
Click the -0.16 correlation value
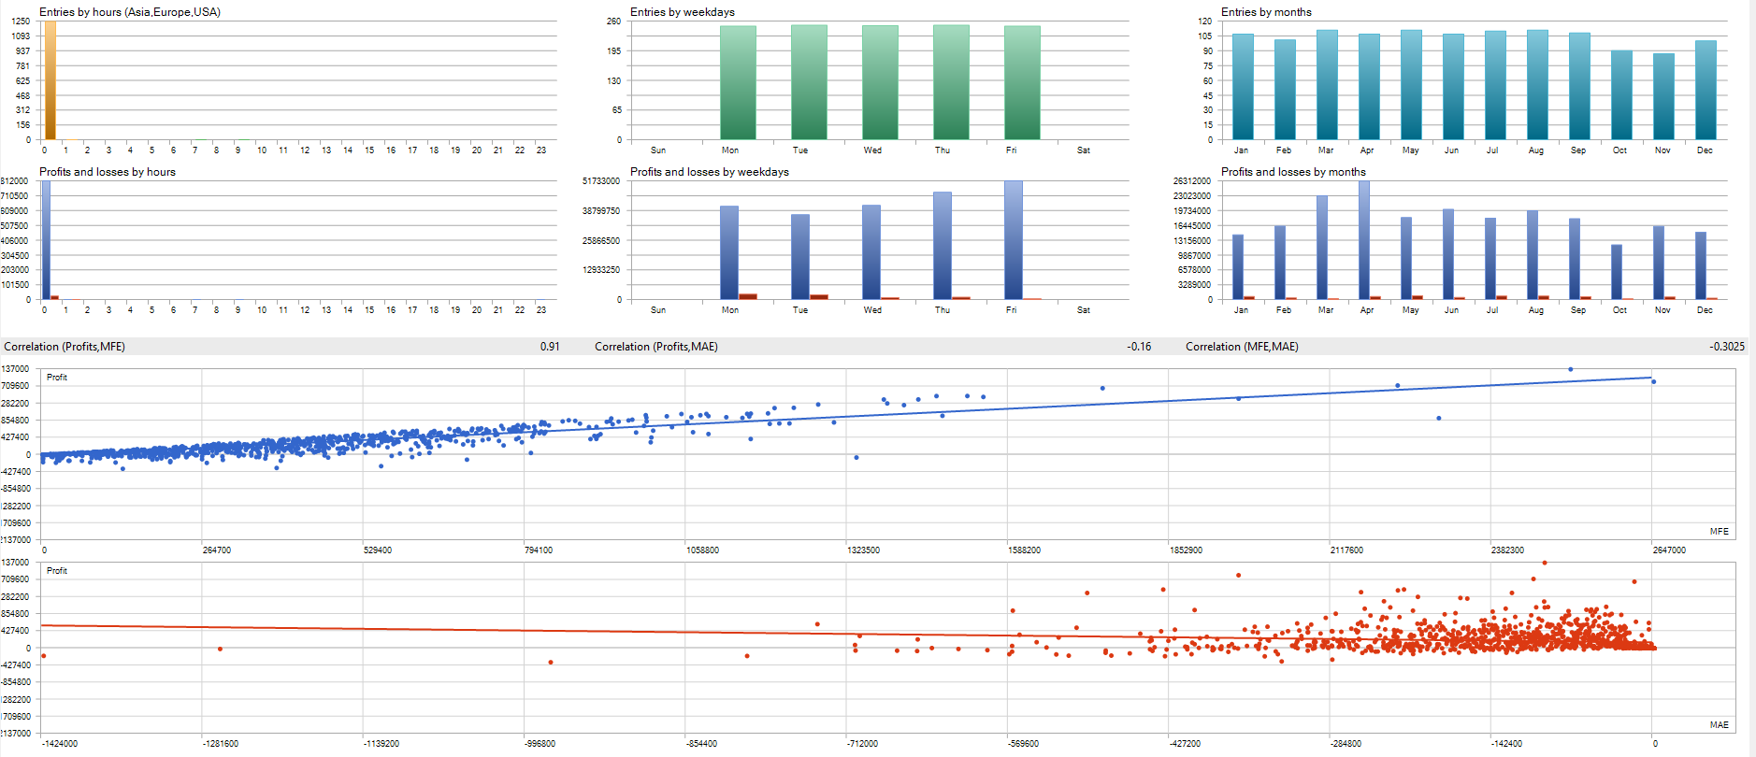coord(1139,347)
